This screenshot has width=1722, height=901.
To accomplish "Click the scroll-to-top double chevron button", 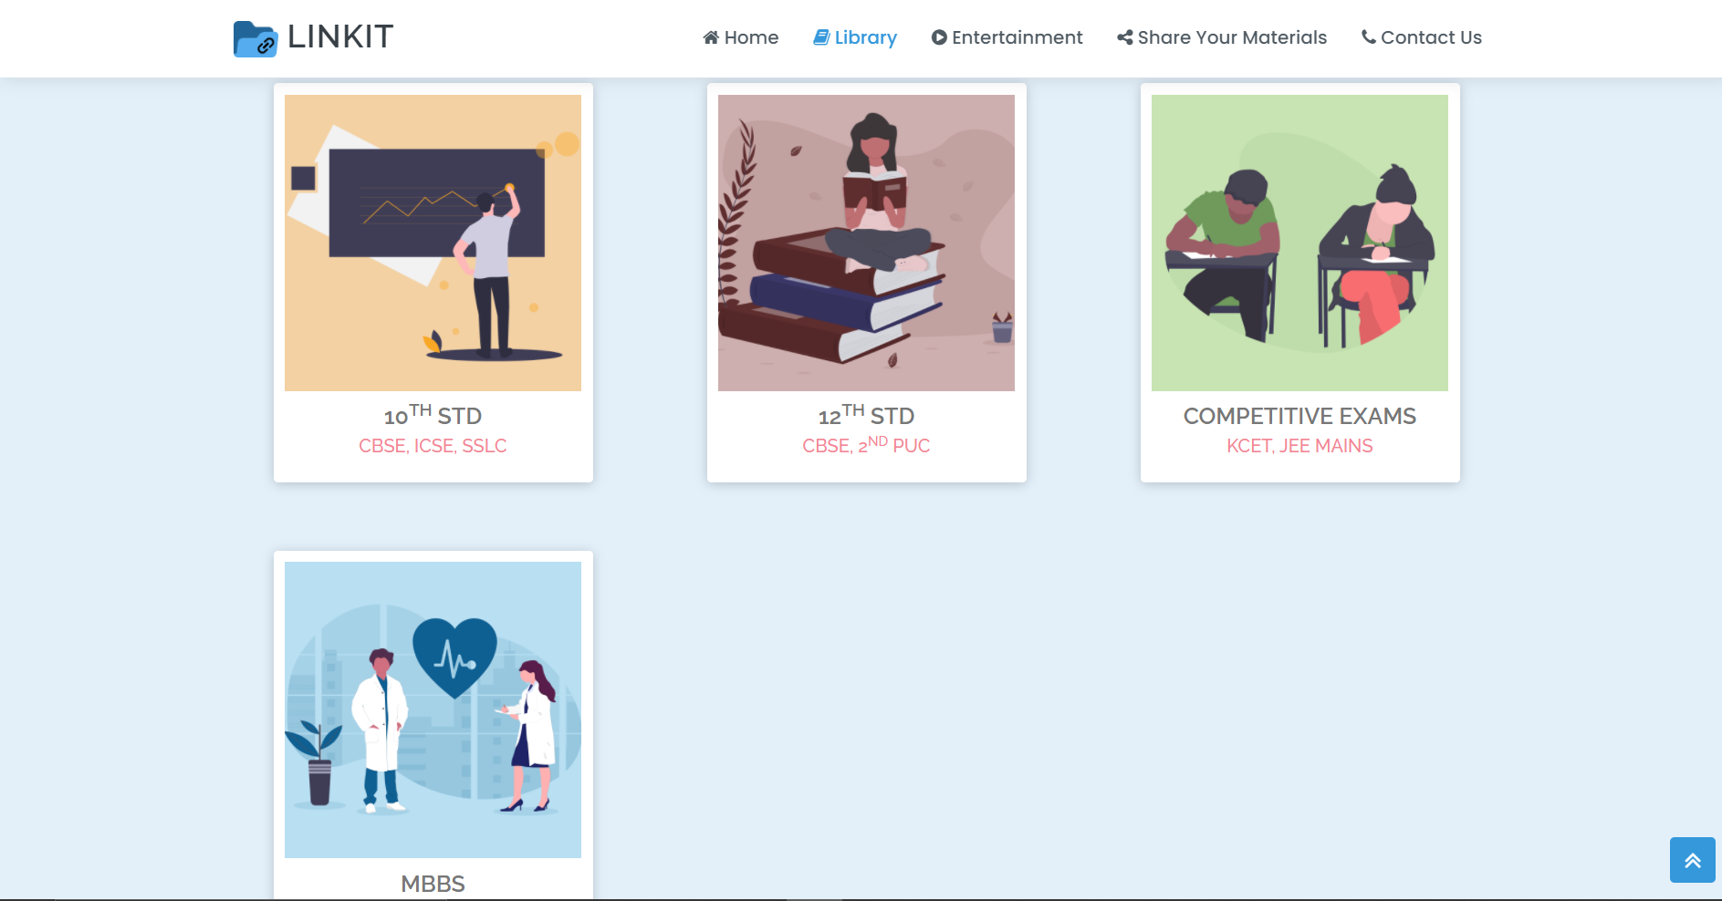I will [x=1693, y=860].
